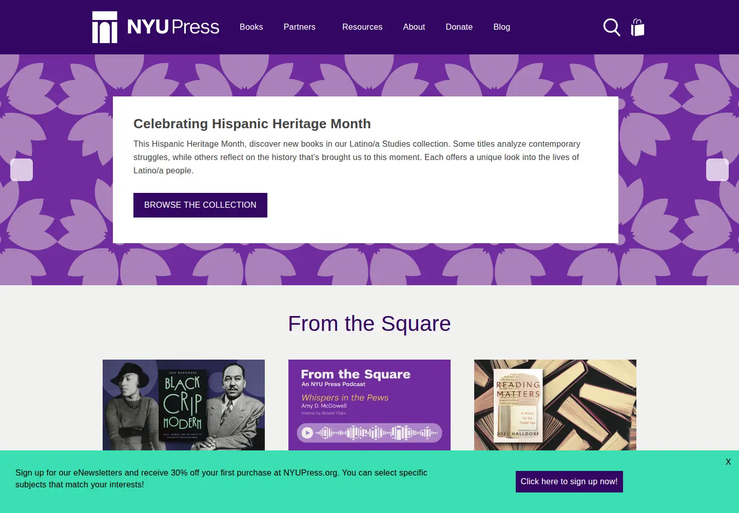Open the Resources menu

(362, 27)
